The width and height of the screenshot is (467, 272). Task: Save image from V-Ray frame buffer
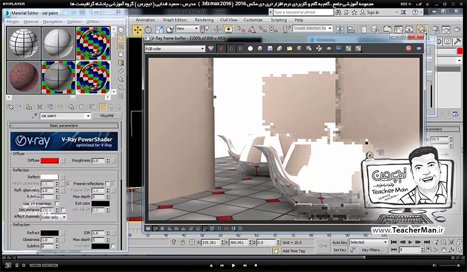270,48
